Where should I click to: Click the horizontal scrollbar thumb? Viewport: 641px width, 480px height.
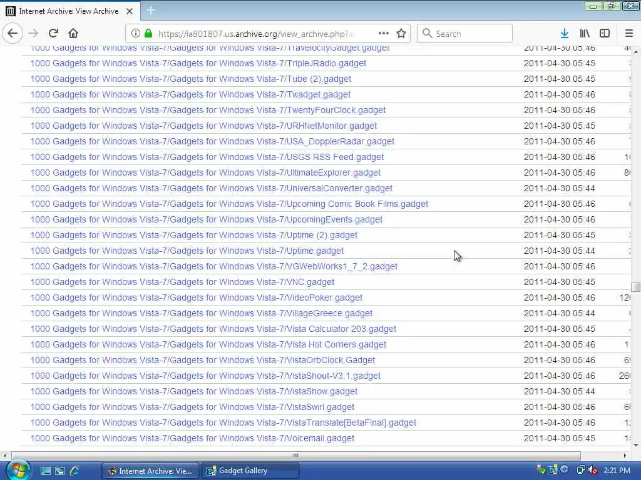(x=296, y=456)
